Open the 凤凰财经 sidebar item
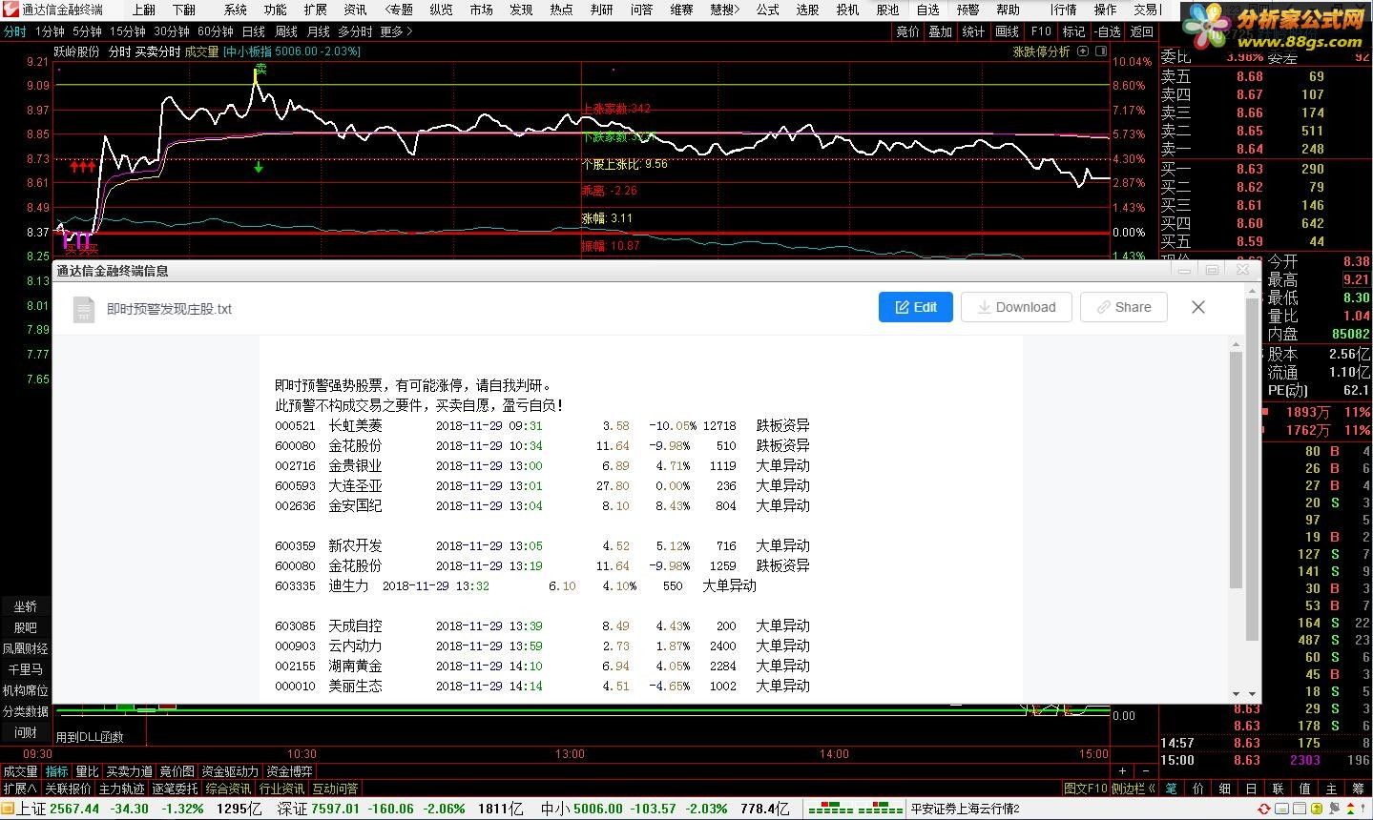 coord(25,648)
